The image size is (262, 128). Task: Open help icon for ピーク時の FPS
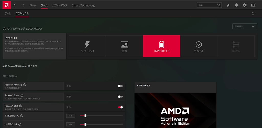pyautogui.click(x=20, y=124)
